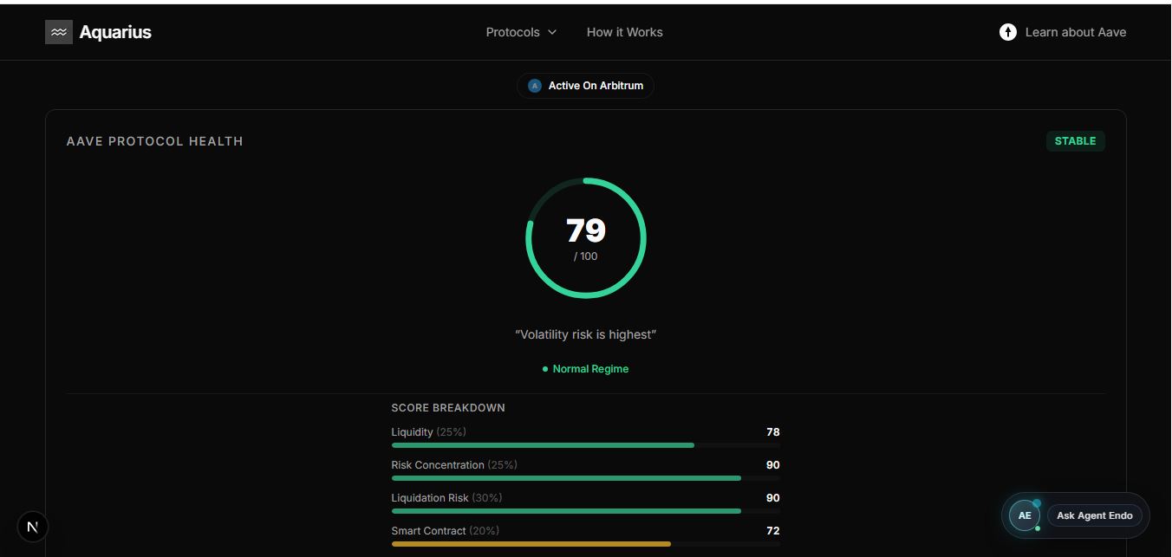1172x557 pixels.
Task: Click the Active On Arbitrum badge
Action: click(585, 86)
